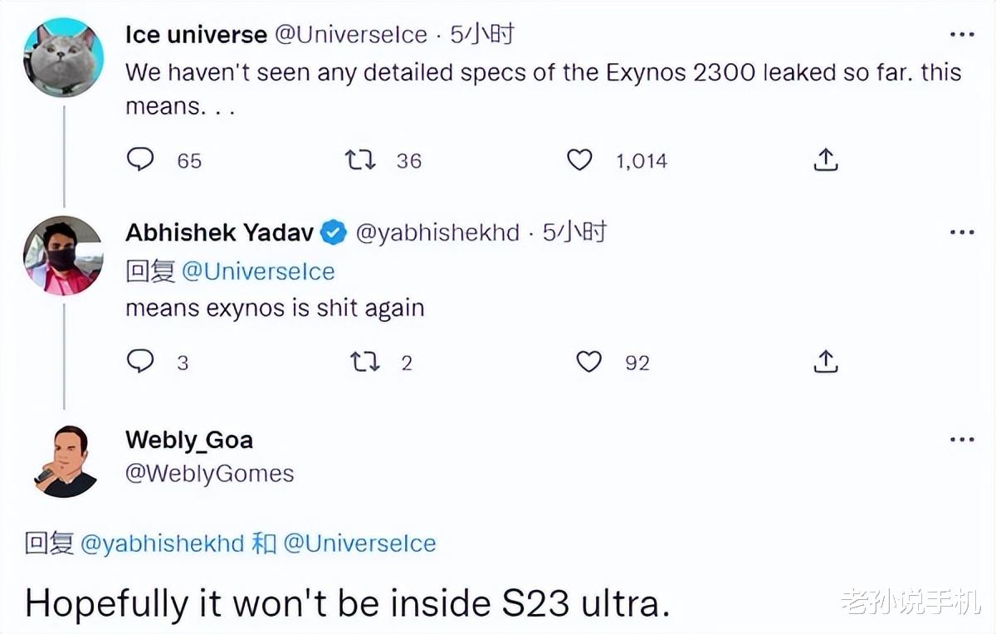Click the reply icon on Abhishek Yadav's tweet

click(141, 361)
